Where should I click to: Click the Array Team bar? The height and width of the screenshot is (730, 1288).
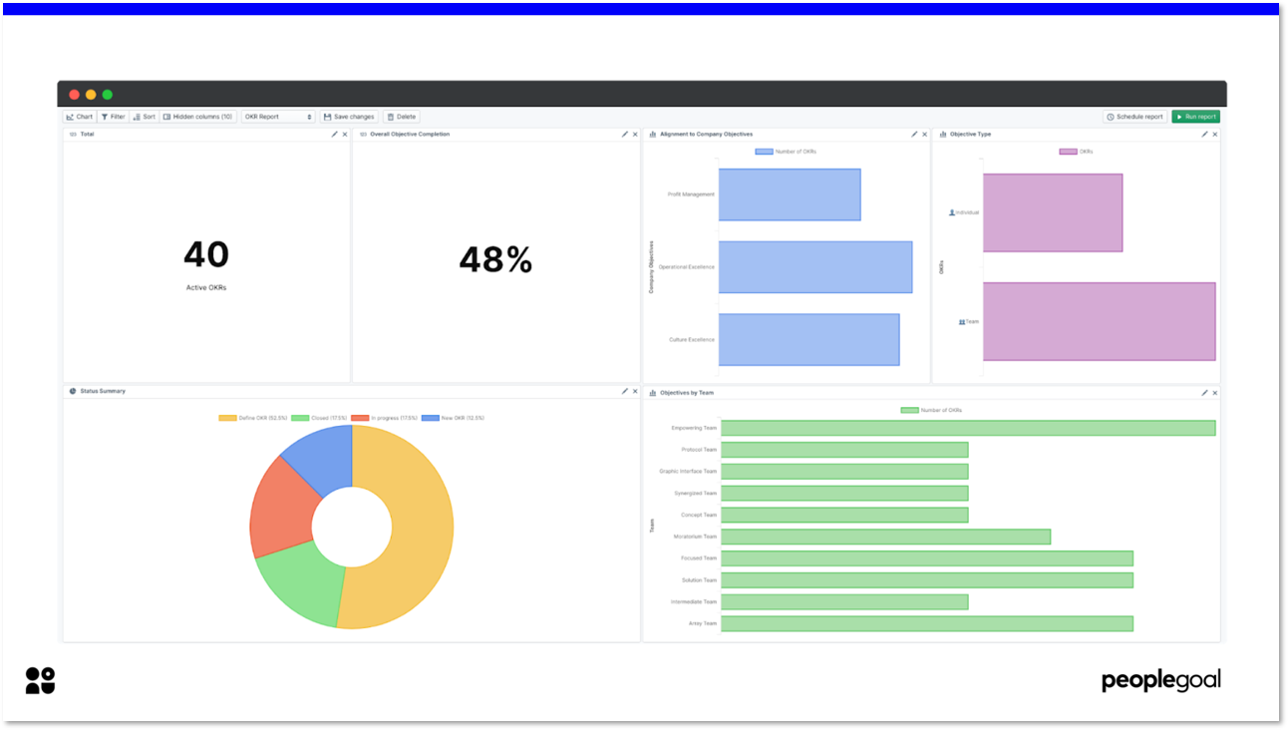(x=927, y=623)
